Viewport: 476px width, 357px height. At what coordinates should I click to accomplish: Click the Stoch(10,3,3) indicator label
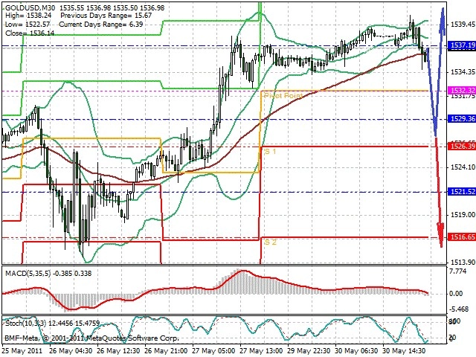tap(25, 324)
